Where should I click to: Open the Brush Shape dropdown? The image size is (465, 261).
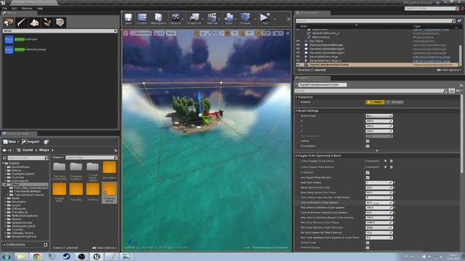[379, 116]
